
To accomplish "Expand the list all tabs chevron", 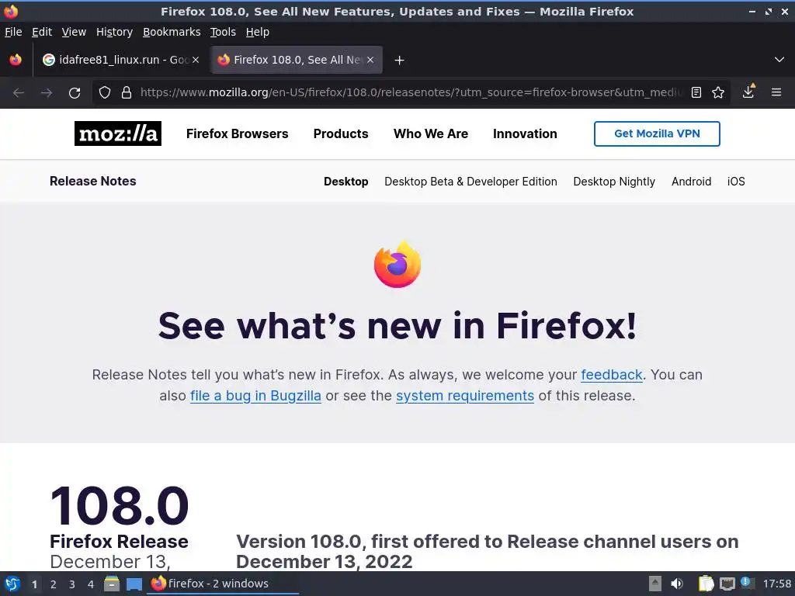I will pos(779,60).
